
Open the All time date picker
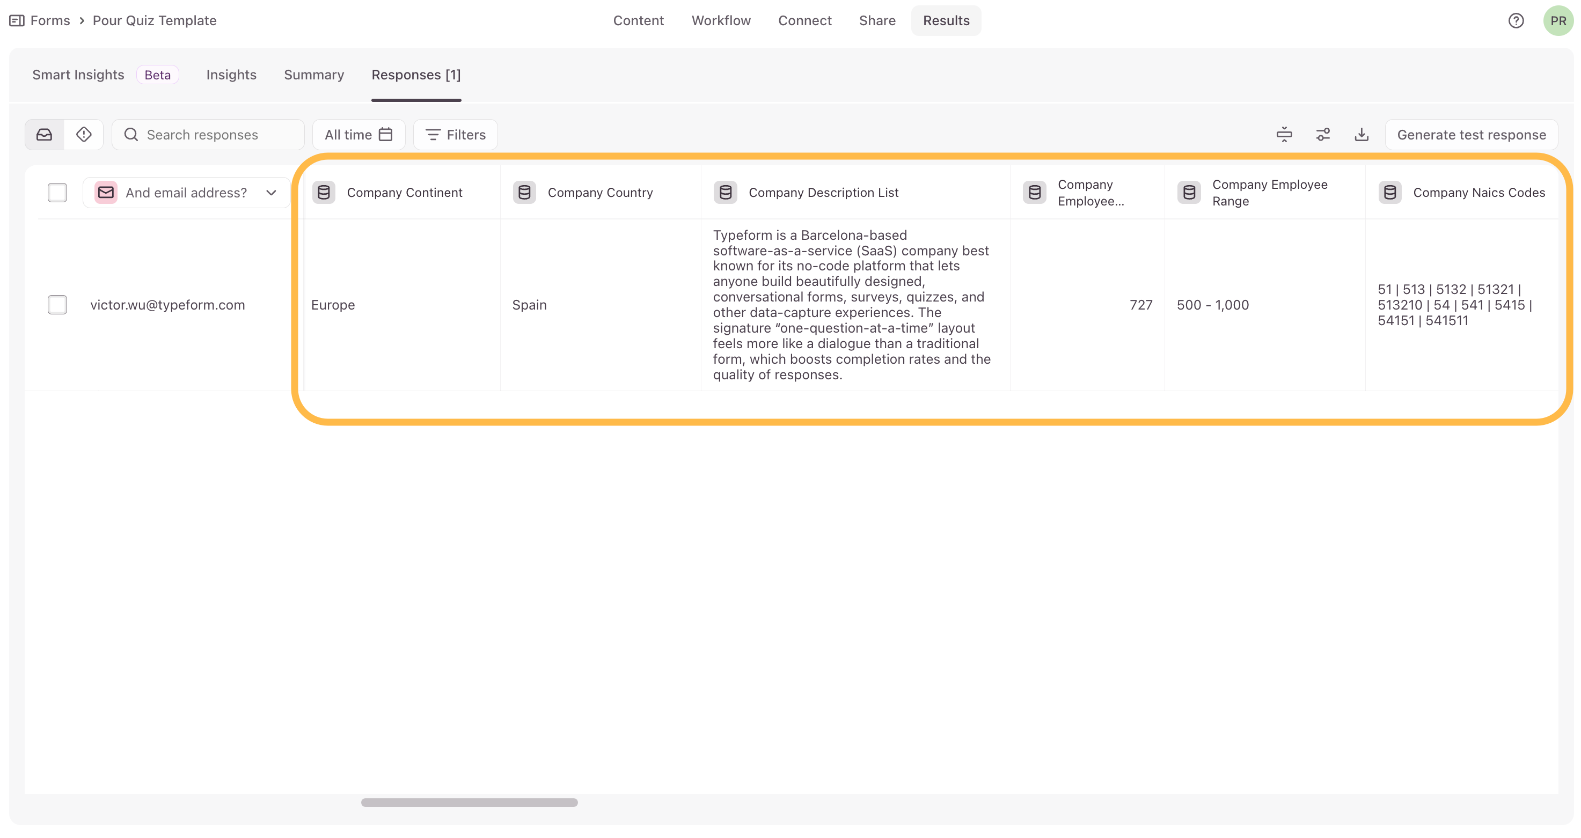tap(358, 134)
